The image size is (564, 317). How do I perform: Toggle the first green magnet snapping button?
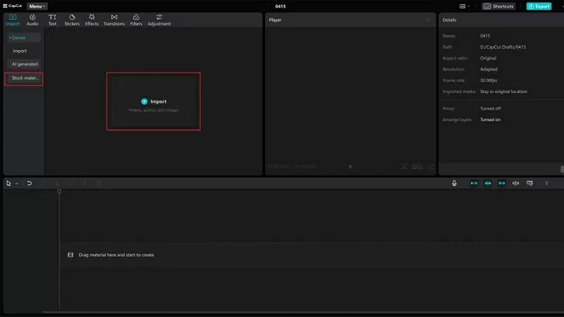[474, 183]
